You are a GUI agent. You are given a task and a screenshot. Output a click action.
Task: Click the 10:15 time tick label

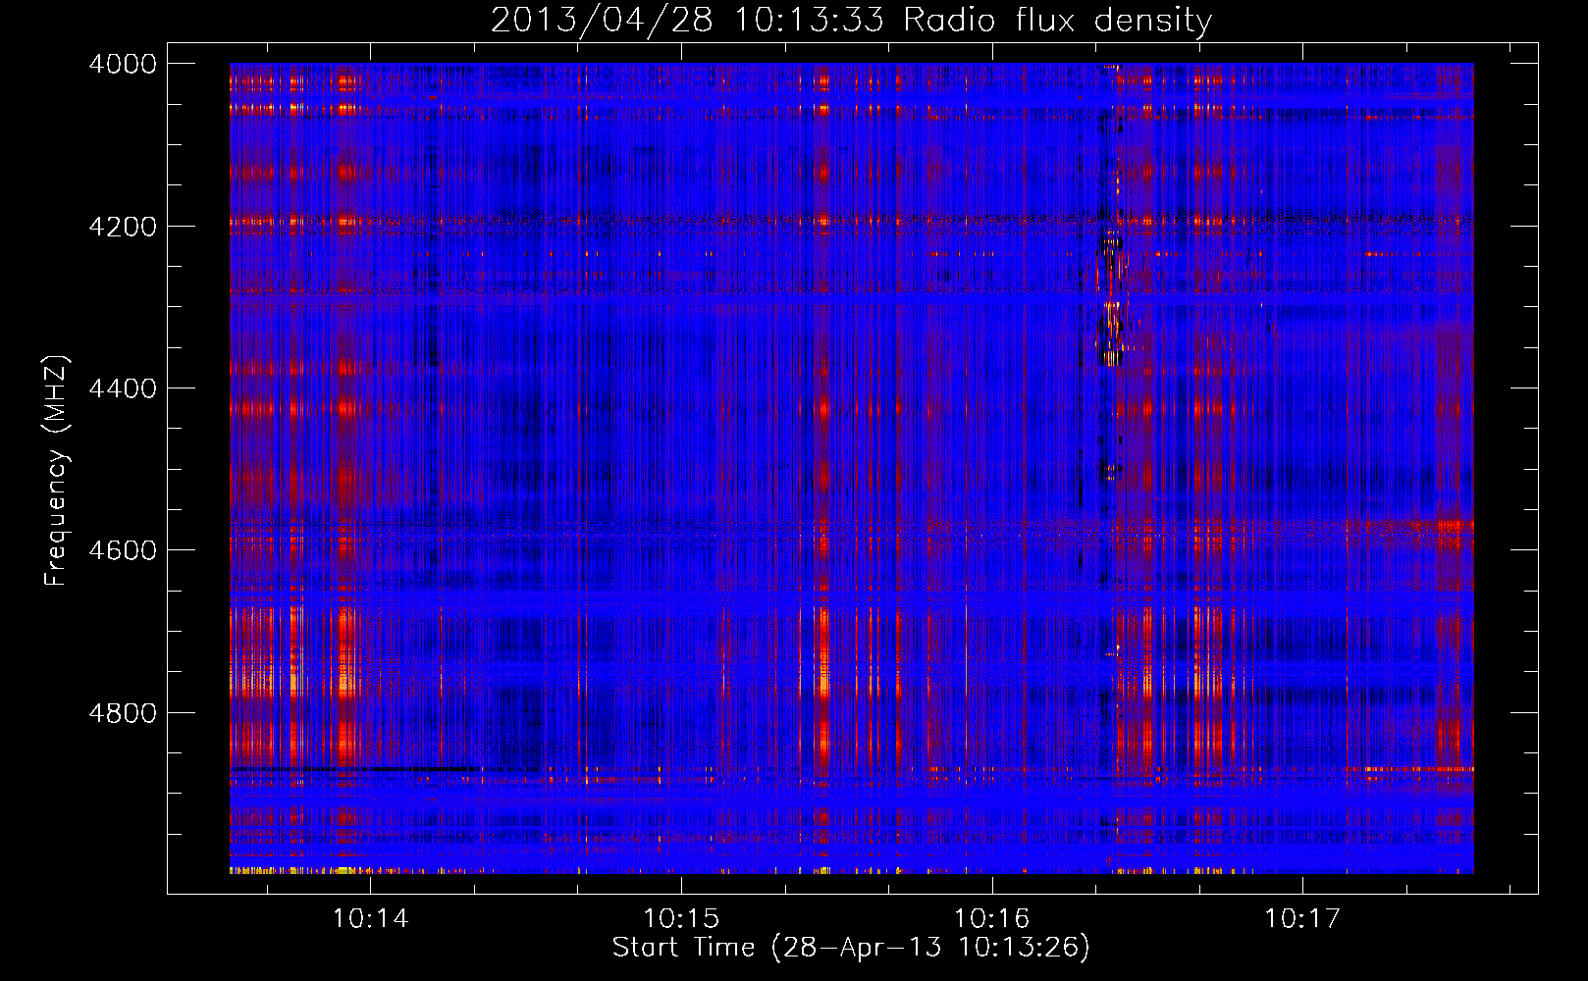coord(681,919)
